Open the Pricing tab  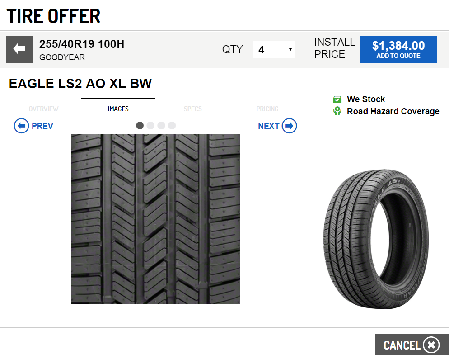point(267,109)
